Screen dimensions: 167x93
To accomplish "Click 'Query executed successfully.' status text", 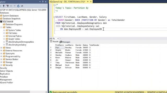I will point(65,92).
